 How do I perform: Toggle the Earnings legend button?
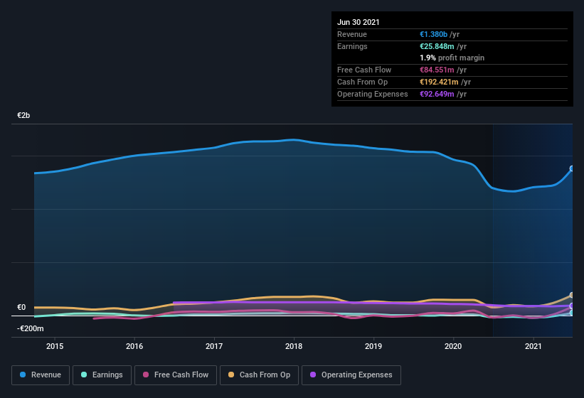[102, 375]
